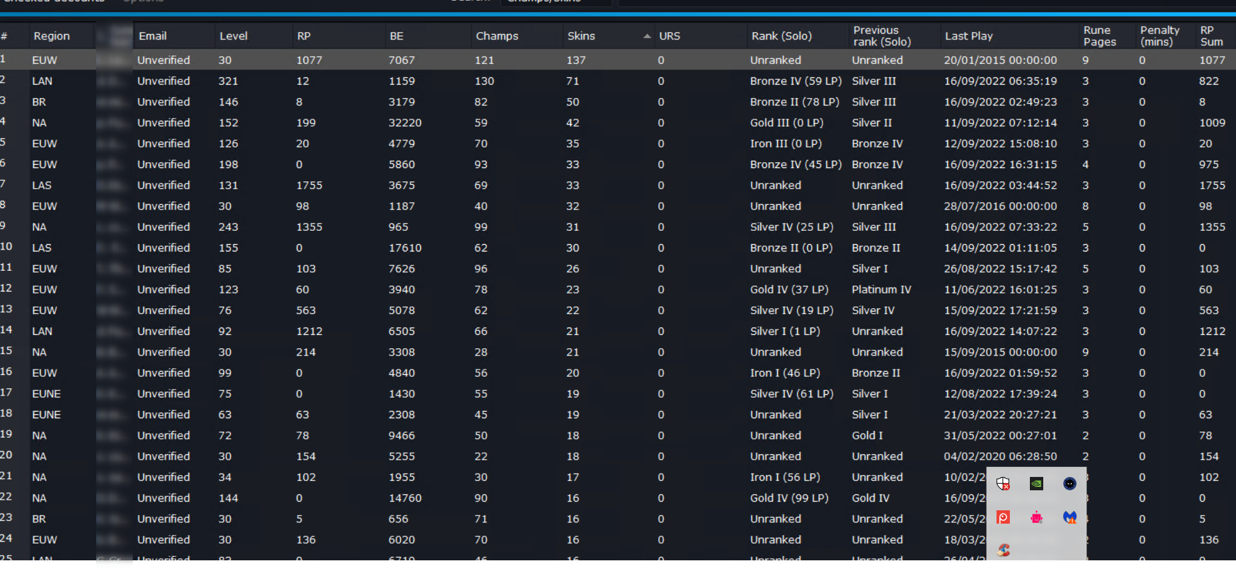Click rank cell Gold III (0 LP)
Screen dimensions: 1236x571
coord(786,123)
